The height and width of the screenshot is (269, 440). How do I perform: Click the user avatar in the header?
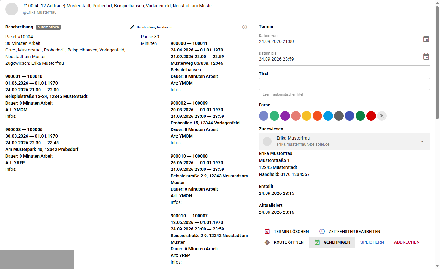(x=12, y=9)
